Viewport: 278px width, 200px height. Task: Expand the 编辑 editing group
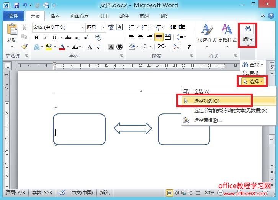(x=247, y=35)
